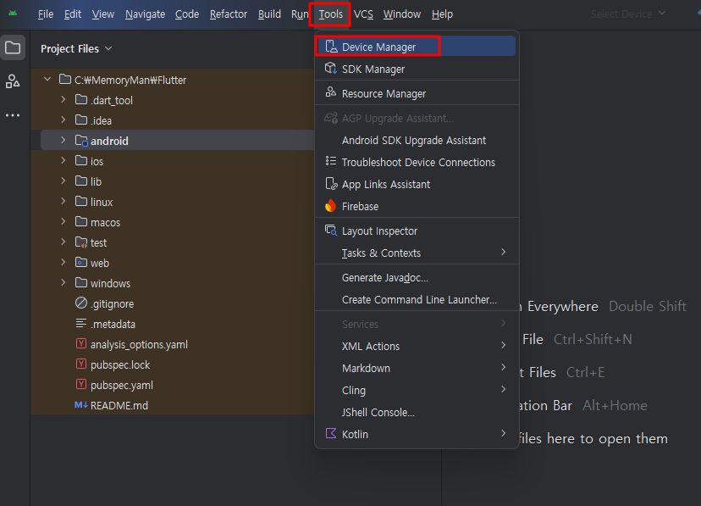
Task: Expand the .dart_tool folder arrow
Action: 63,99
